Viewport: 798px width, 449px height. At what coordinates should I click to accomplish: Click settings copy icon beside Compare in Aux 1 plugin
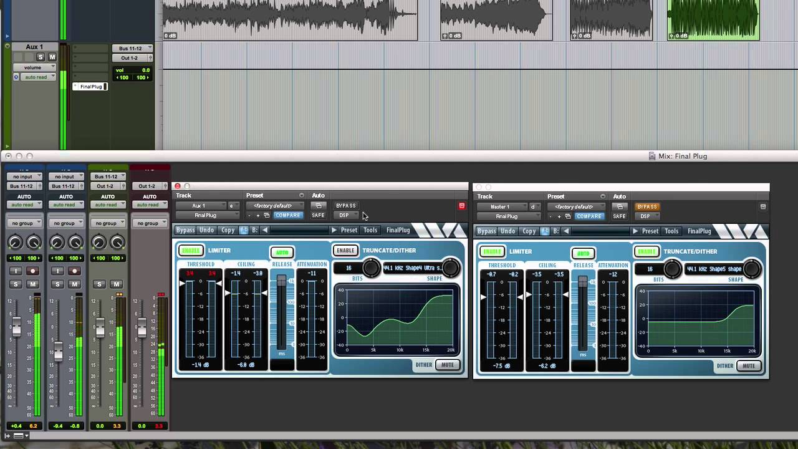coord(267,216)
